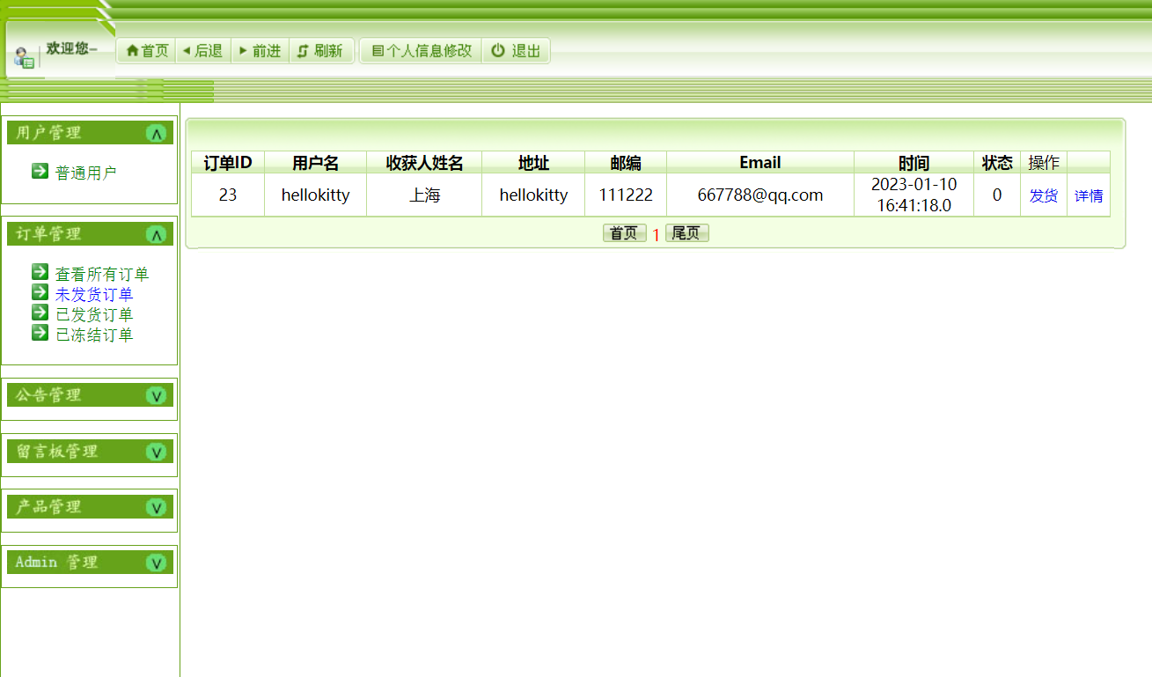This screenshot has height=677, width=1152.
Task: Open the 已发货订单 link
Action: coord(94,315)
